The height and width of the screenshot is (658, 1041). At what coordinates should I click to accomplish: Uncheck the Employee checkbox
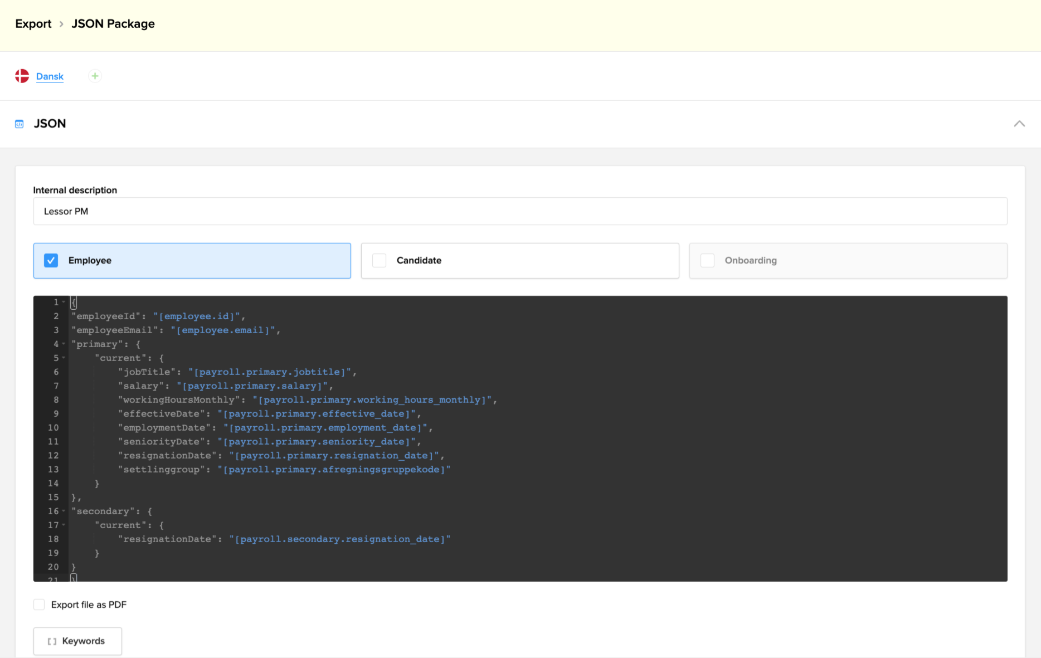tap(51, 261)
